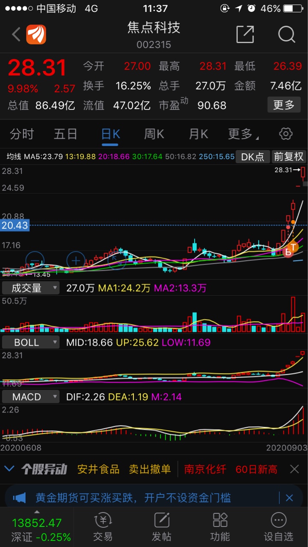This screenshot has height=547, width=308.
Task: Open the MACD indicator dropdown
Action: click(x=30, y=397)
